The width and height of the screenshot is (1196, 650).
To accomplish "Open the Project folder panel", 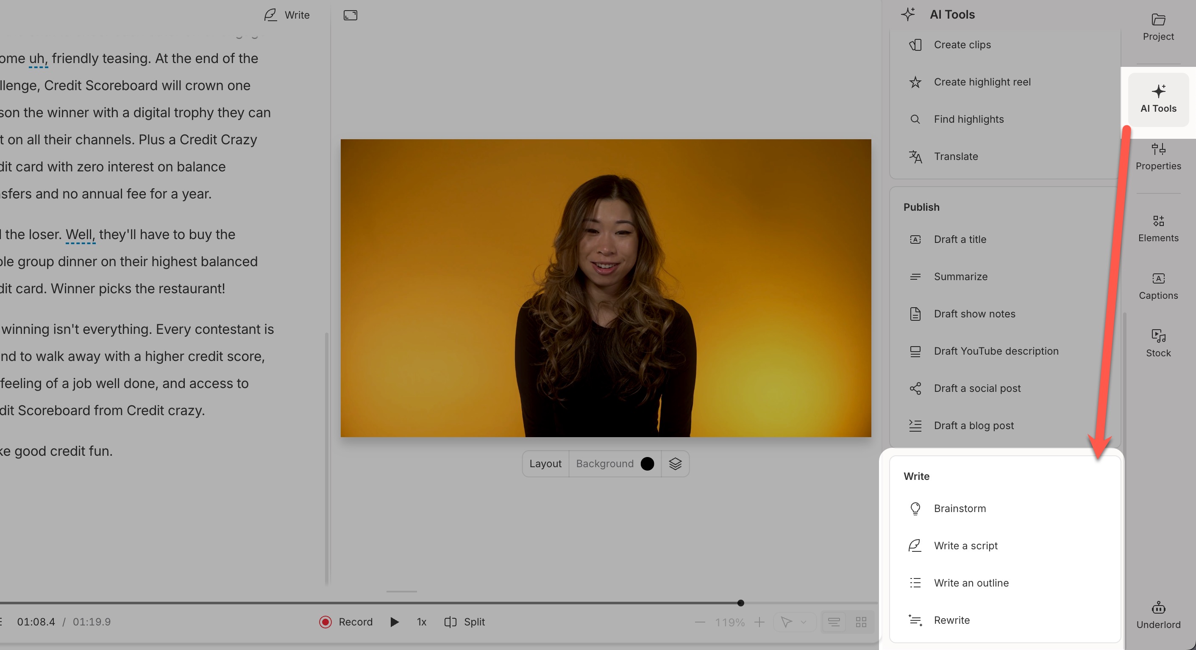I will 1158,27.
